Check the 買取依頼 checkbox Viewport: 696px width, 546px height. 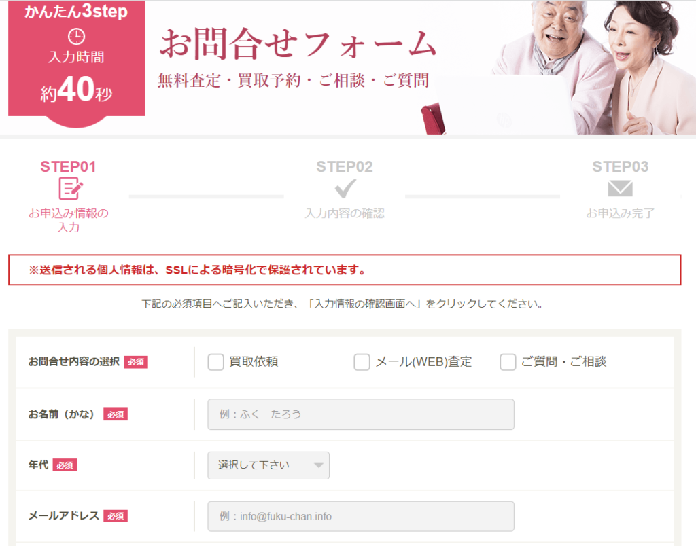click(216, 362)
